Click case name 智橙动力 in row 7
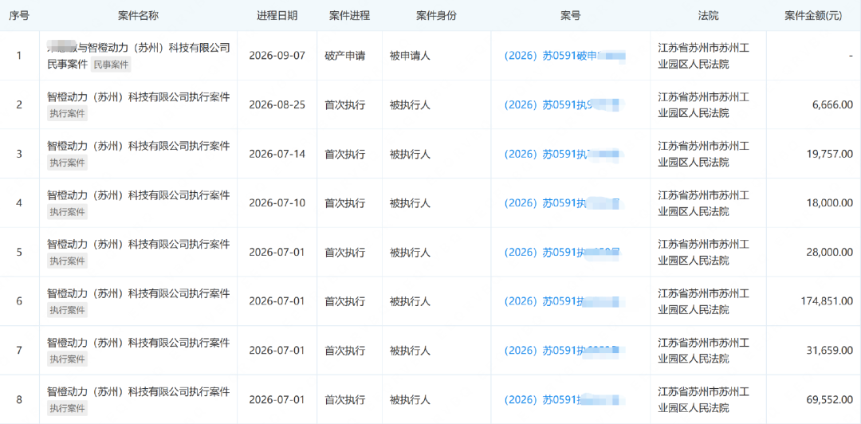 [139, 343]
